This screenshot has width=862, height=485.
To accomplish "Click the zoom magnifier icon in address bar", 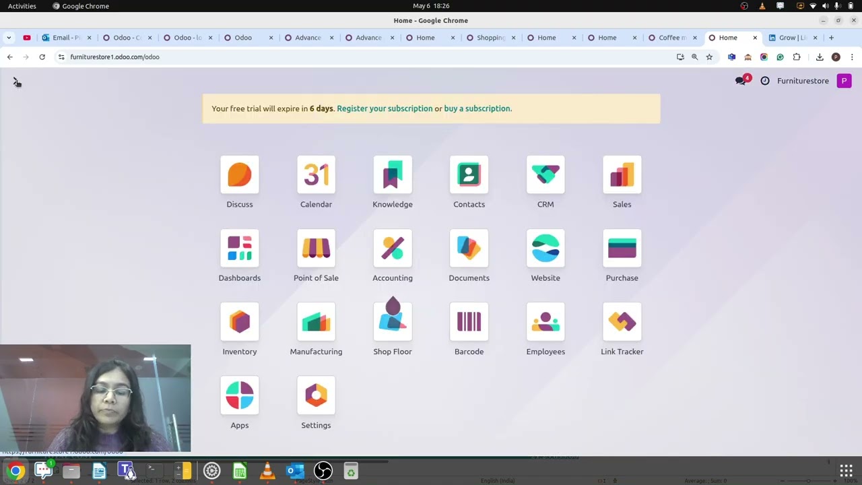I will point(694,57).
